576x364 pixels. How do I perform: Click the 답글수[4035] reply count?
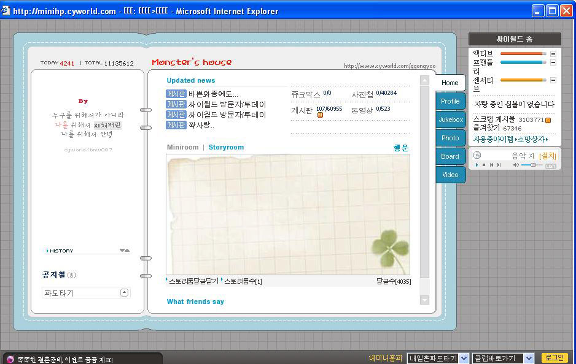(x=394, y=281)
